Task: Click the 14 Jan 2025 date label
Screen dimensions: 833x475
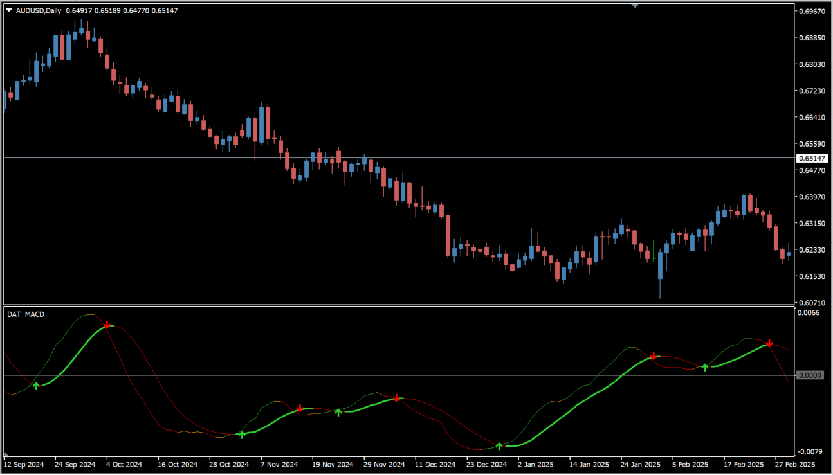Action: coord(589,464)
